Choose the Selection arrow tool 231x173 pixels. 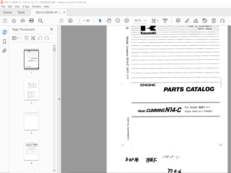pyautogui.click(x=100, y=20)
